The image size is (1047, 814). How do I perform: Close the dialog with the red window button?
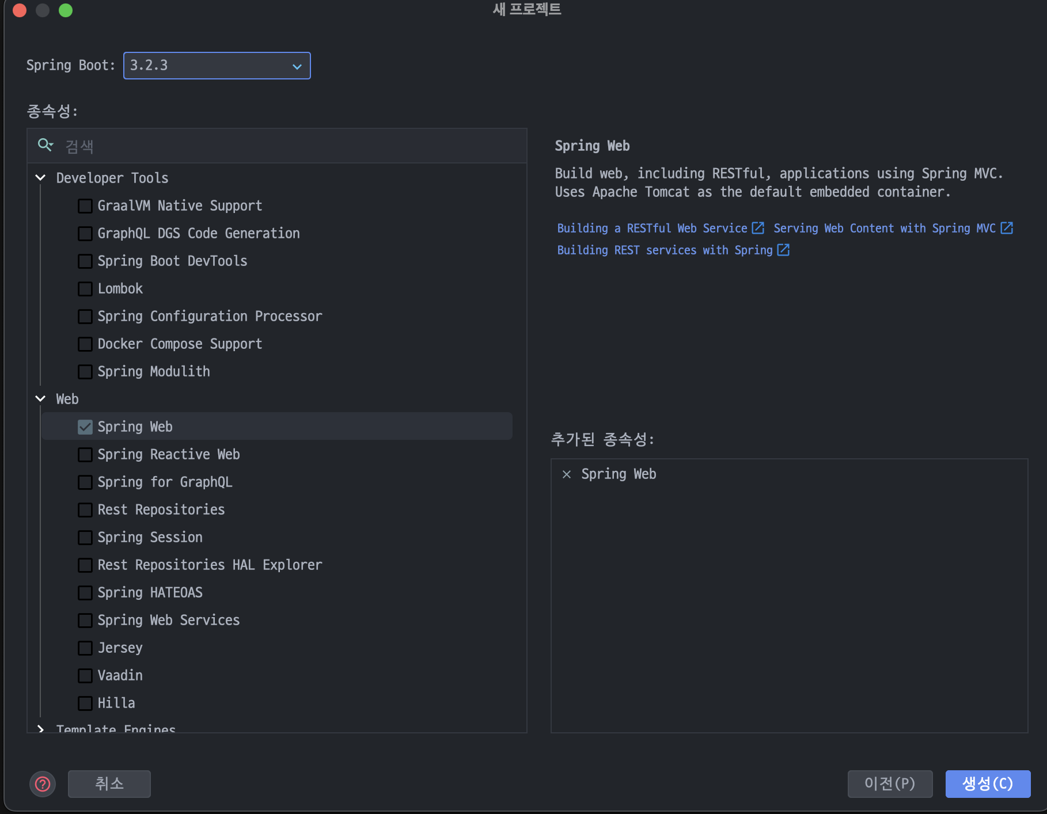pos(20,10)
